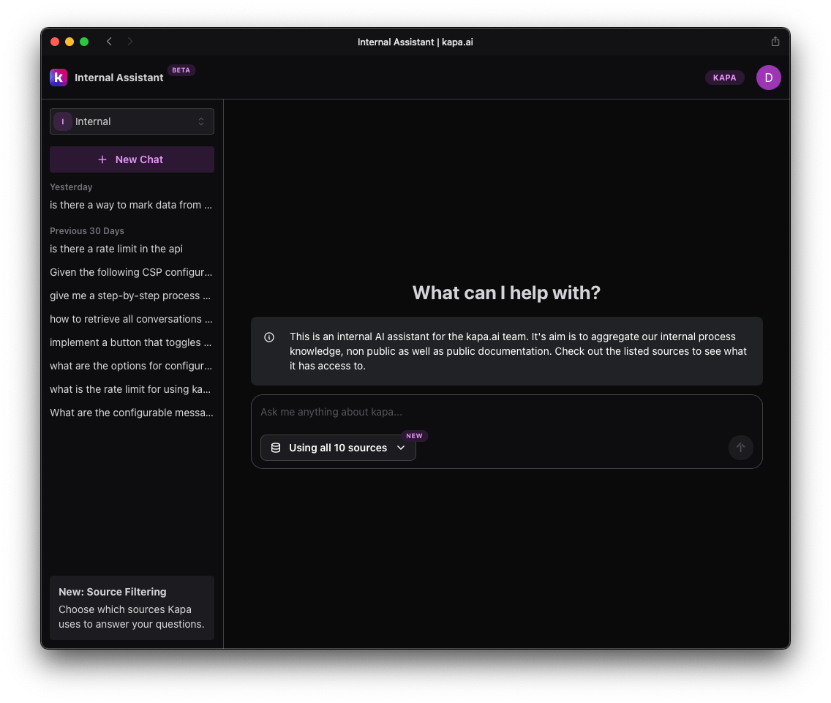This screenshot has width=831, height=703.
Task: Go forward with the right arrow
Action: coord(130,42)
